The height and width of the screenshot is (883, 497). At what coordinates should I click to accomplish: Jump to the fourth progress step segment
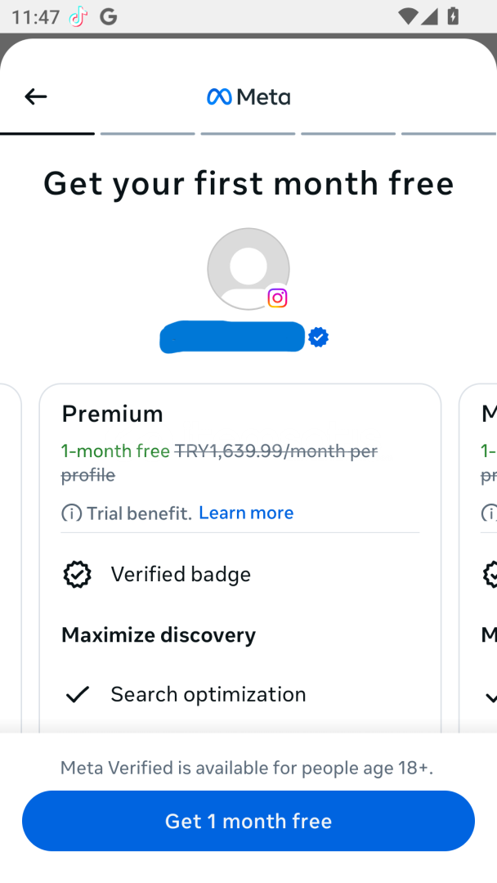[x=348, y=133]
